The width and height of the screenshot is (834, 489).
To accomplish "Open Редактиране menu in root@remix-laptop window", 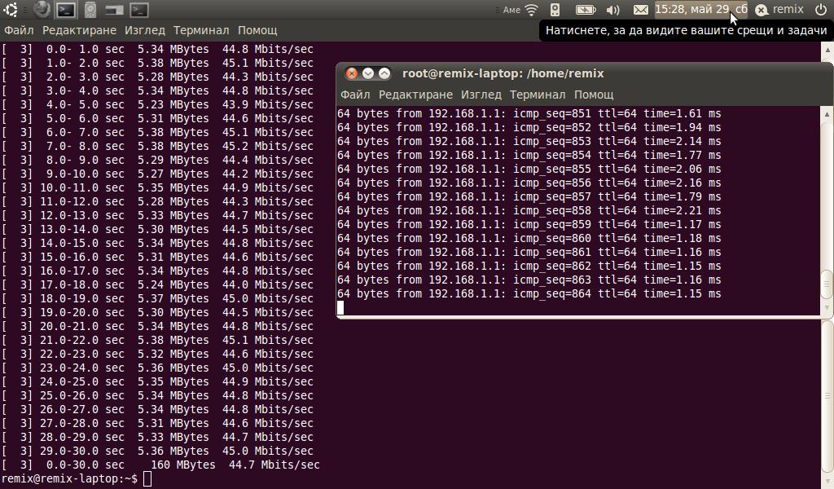I will tap(415, 95).
